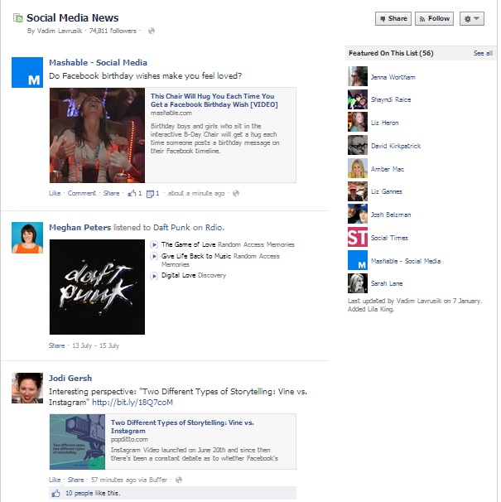Open the bit.ly/18Q7coM link
This screenshot has width=501, height=502.
pyautogui.click(x=132, y=402)
